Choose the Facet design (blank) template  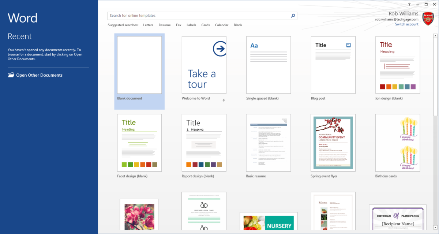[x=139, y=143]
